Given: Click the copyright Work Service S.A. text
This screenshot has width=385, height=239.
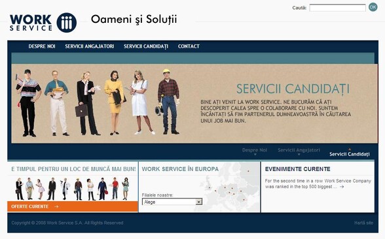Looking at the screenshot, I should pyautogui.click(x=67, y=223).
